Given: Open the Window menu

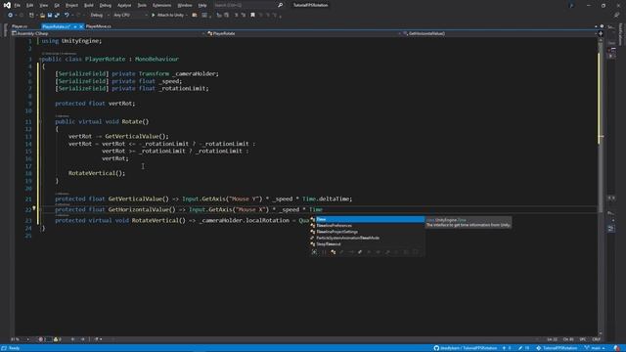Looking at the screenshot, I should point(185,5).
